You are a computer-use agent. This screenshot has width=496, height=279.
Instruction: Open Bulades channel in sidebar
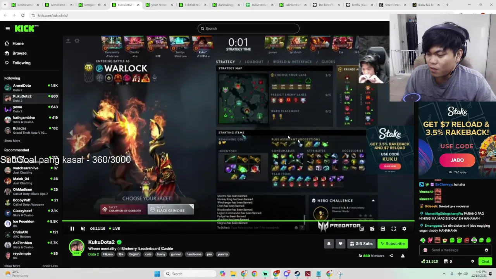[x=31, y=130]
